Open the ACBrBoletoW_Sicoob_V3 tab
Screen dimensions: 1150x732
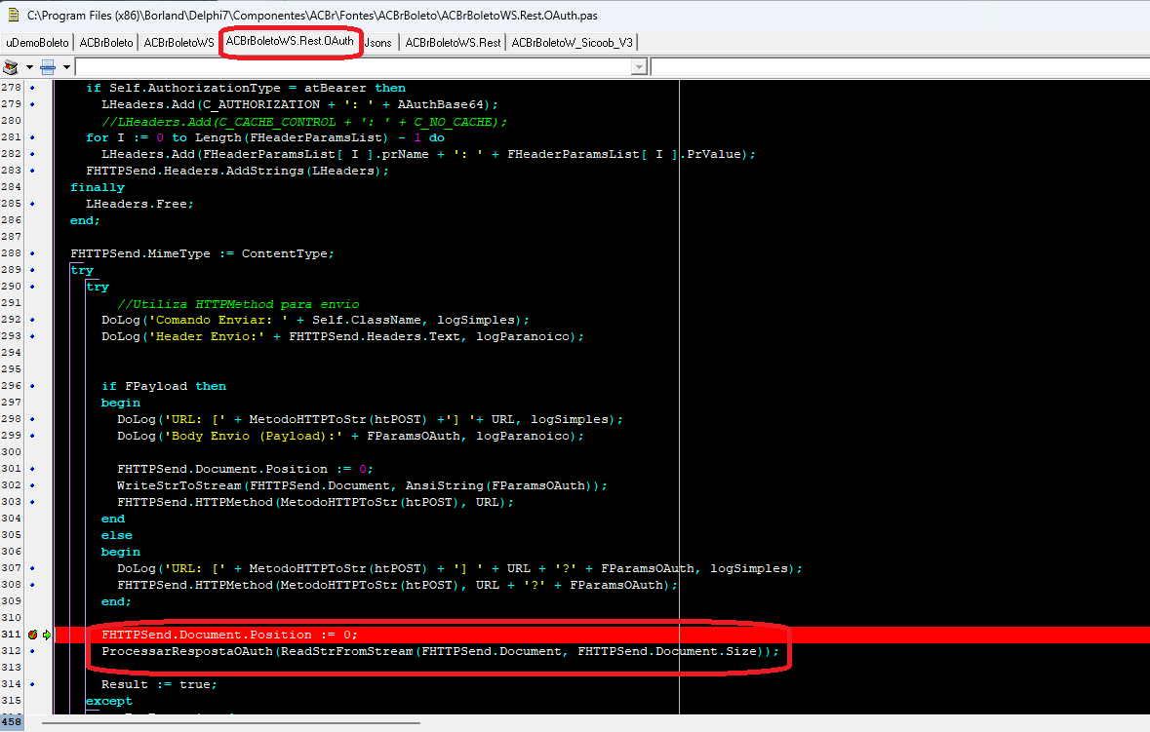click(572, 43)
